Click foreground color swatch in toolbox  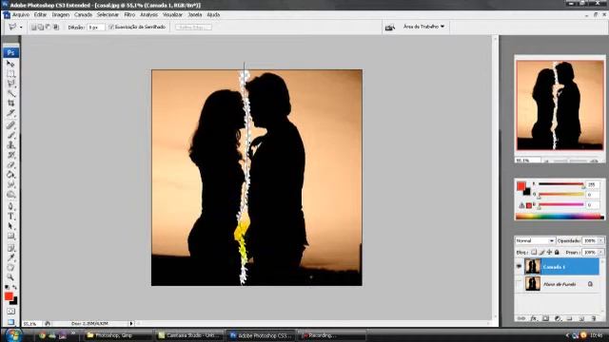pyautogui.click(x=9, y=296)
